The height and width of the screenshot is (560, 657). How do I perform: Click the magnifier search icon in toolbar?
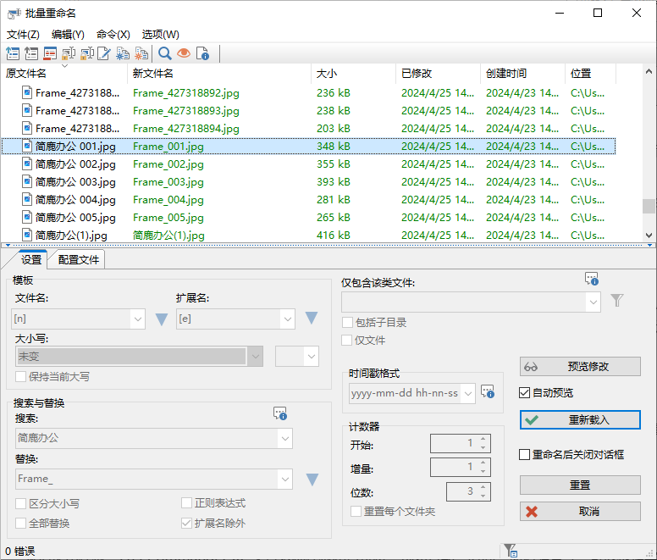164,54
